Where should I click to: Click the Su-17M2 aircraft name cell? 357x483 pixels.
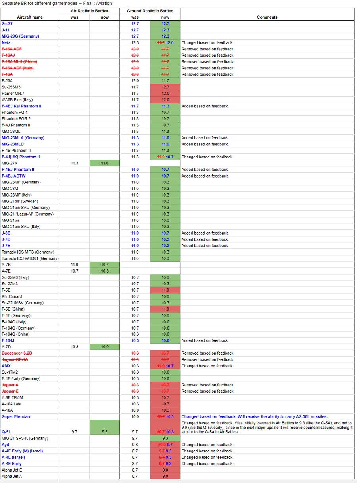[30, 372]
